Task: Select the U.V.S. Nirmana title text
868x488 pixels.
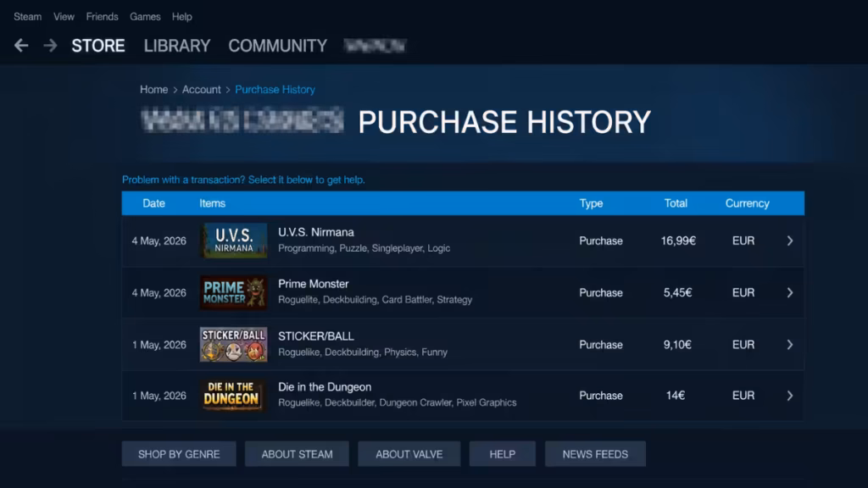Action: click(x=316, y=232)
